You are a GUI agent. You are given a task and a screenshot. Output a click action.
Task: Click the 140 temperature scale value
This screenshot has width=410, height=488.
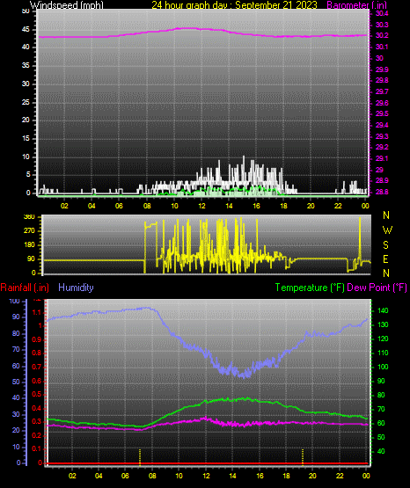pyautogui.click(x=383, y=310)
